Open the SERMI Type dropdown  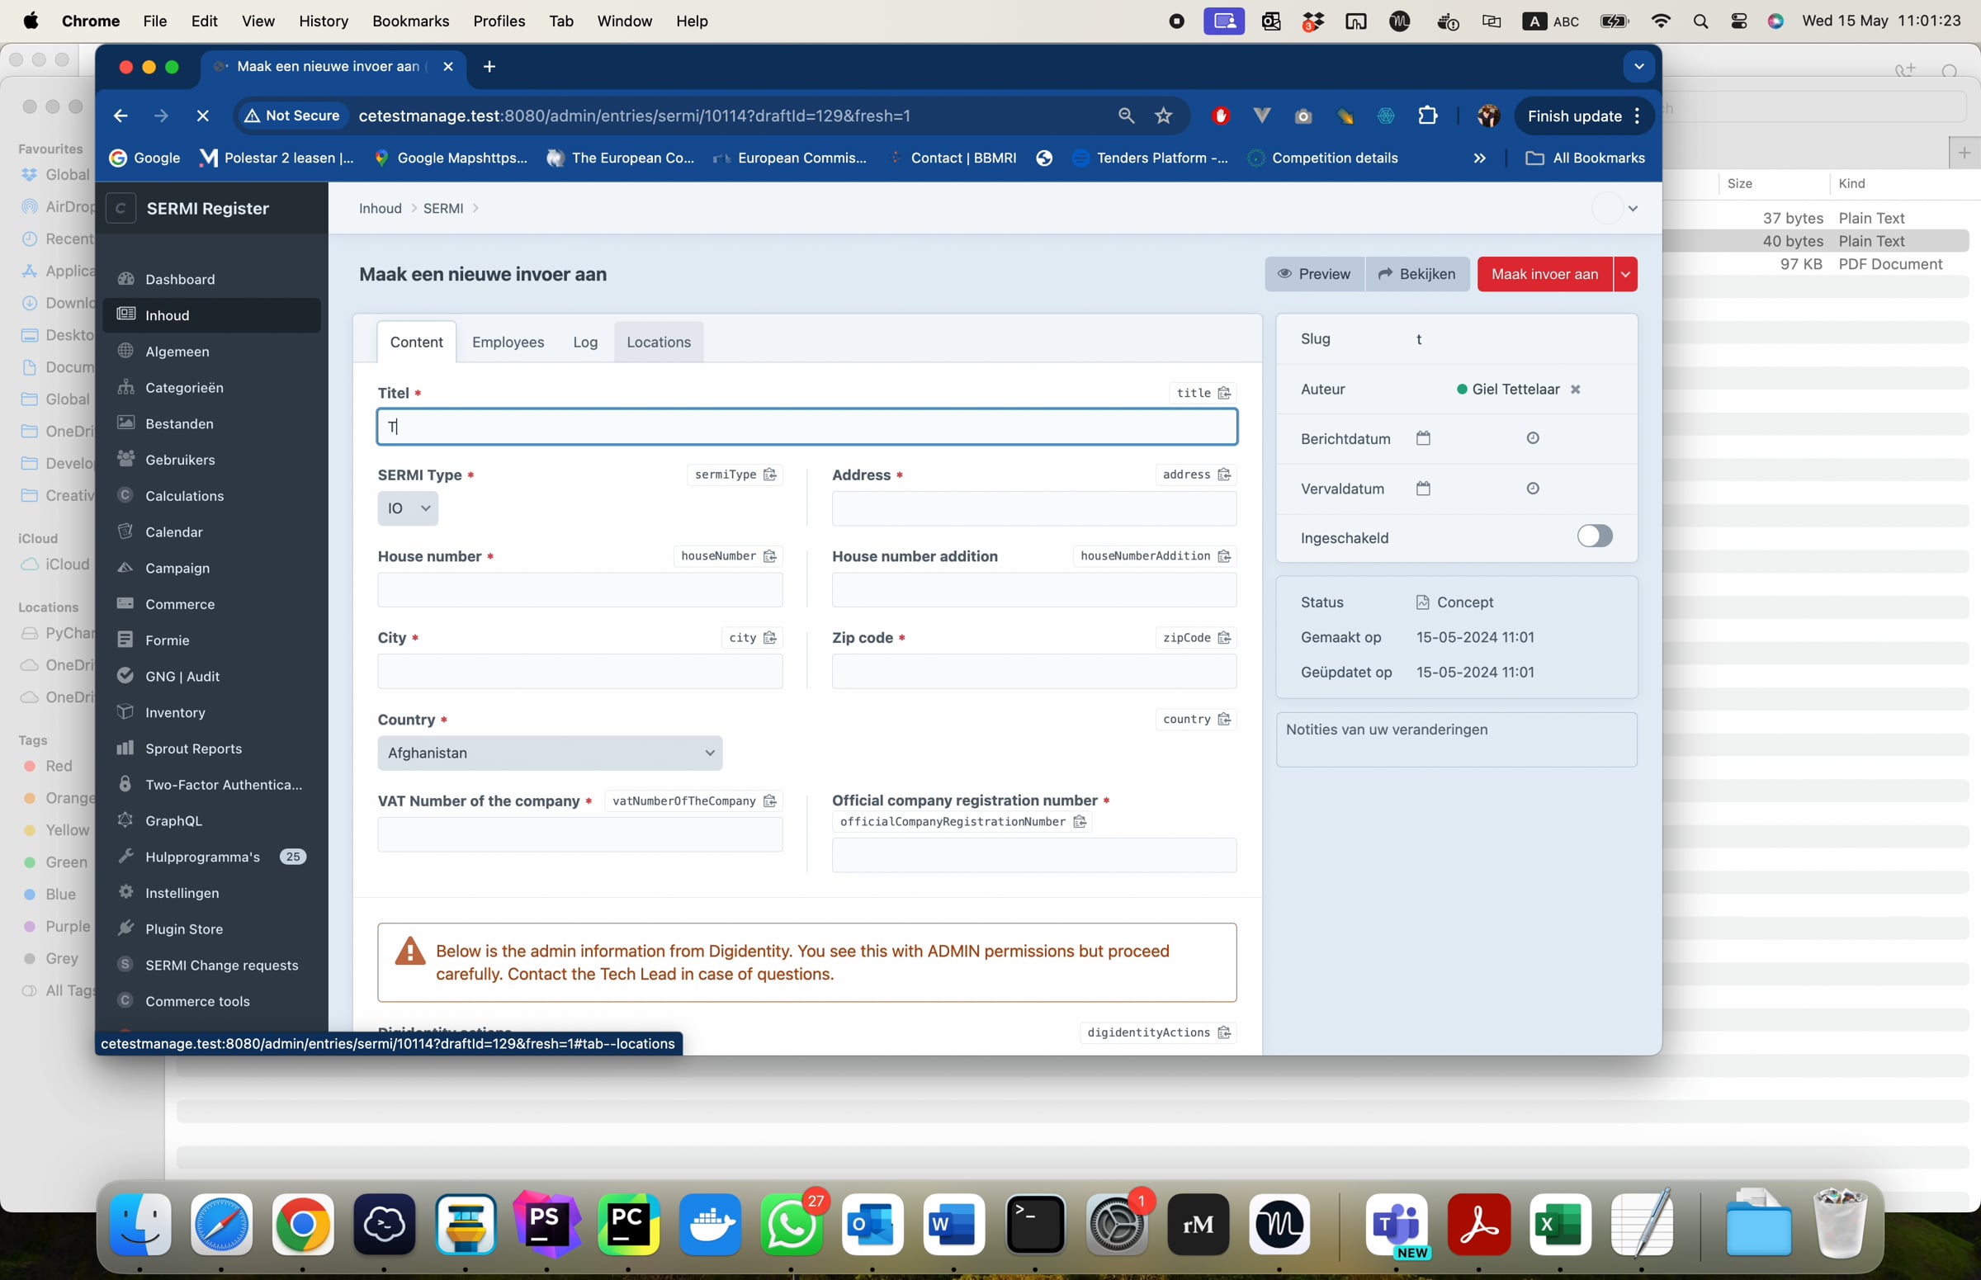point(407,508)
